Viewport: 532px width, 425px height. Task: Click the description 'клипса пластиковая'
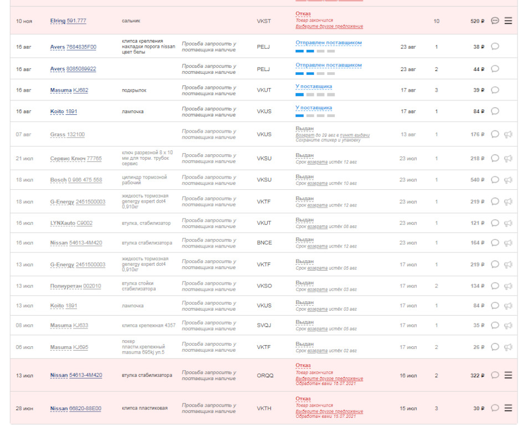point(145,408)
